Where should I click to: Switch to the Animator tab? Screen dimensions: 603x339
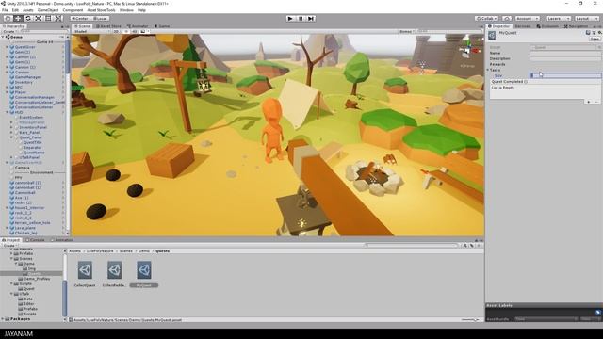point(138,26)
